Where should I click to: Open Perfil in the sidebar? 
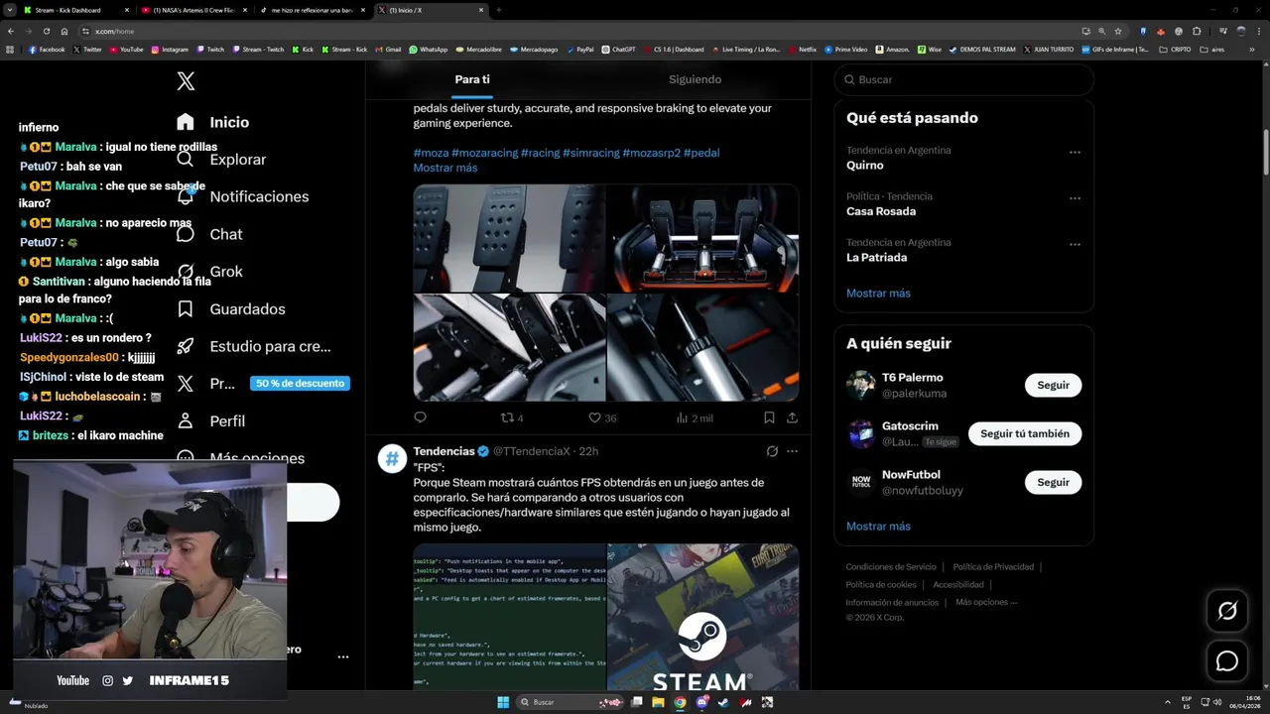pos(210,420)
